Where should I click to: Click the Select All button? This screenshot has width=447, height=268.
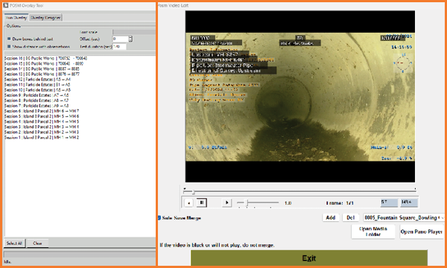pyautogui.click(x=14, y=243)
